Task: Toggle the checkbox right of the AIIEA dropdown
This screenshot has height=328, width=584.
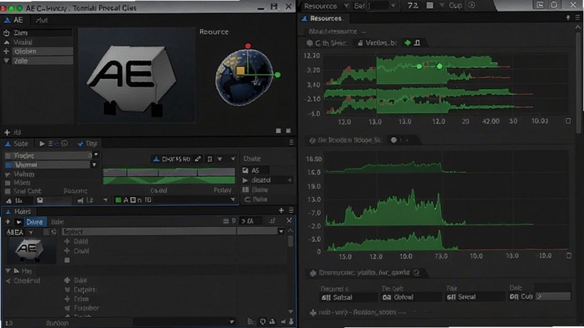Action: (x=46, y=232)
